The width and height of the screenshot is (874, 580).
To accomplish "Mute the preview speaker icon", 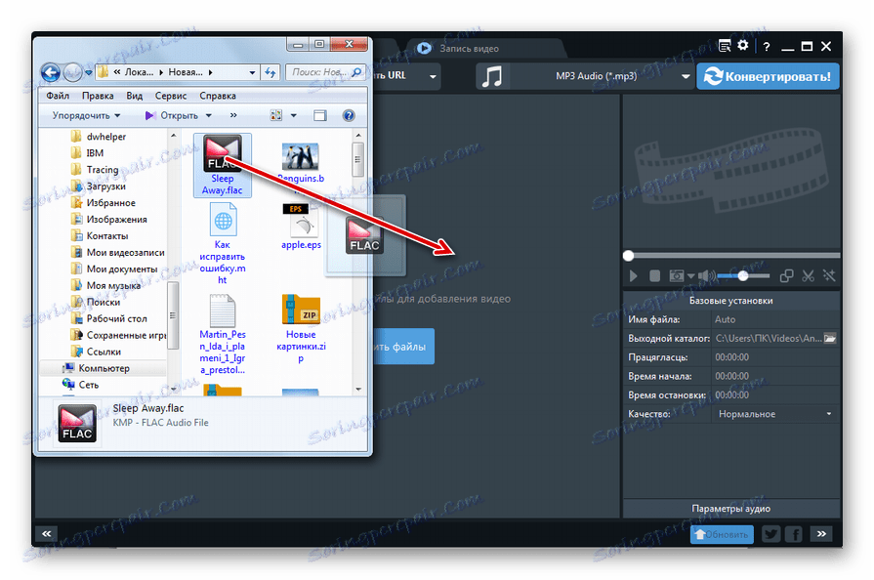I will tap(706, 275).
